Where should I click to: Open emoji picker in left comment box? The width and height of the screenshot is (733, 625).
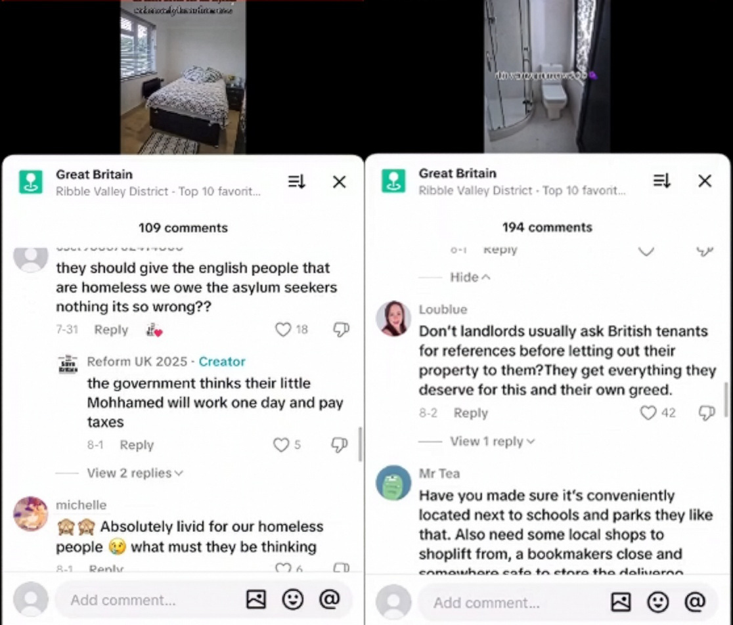point(293,599)
